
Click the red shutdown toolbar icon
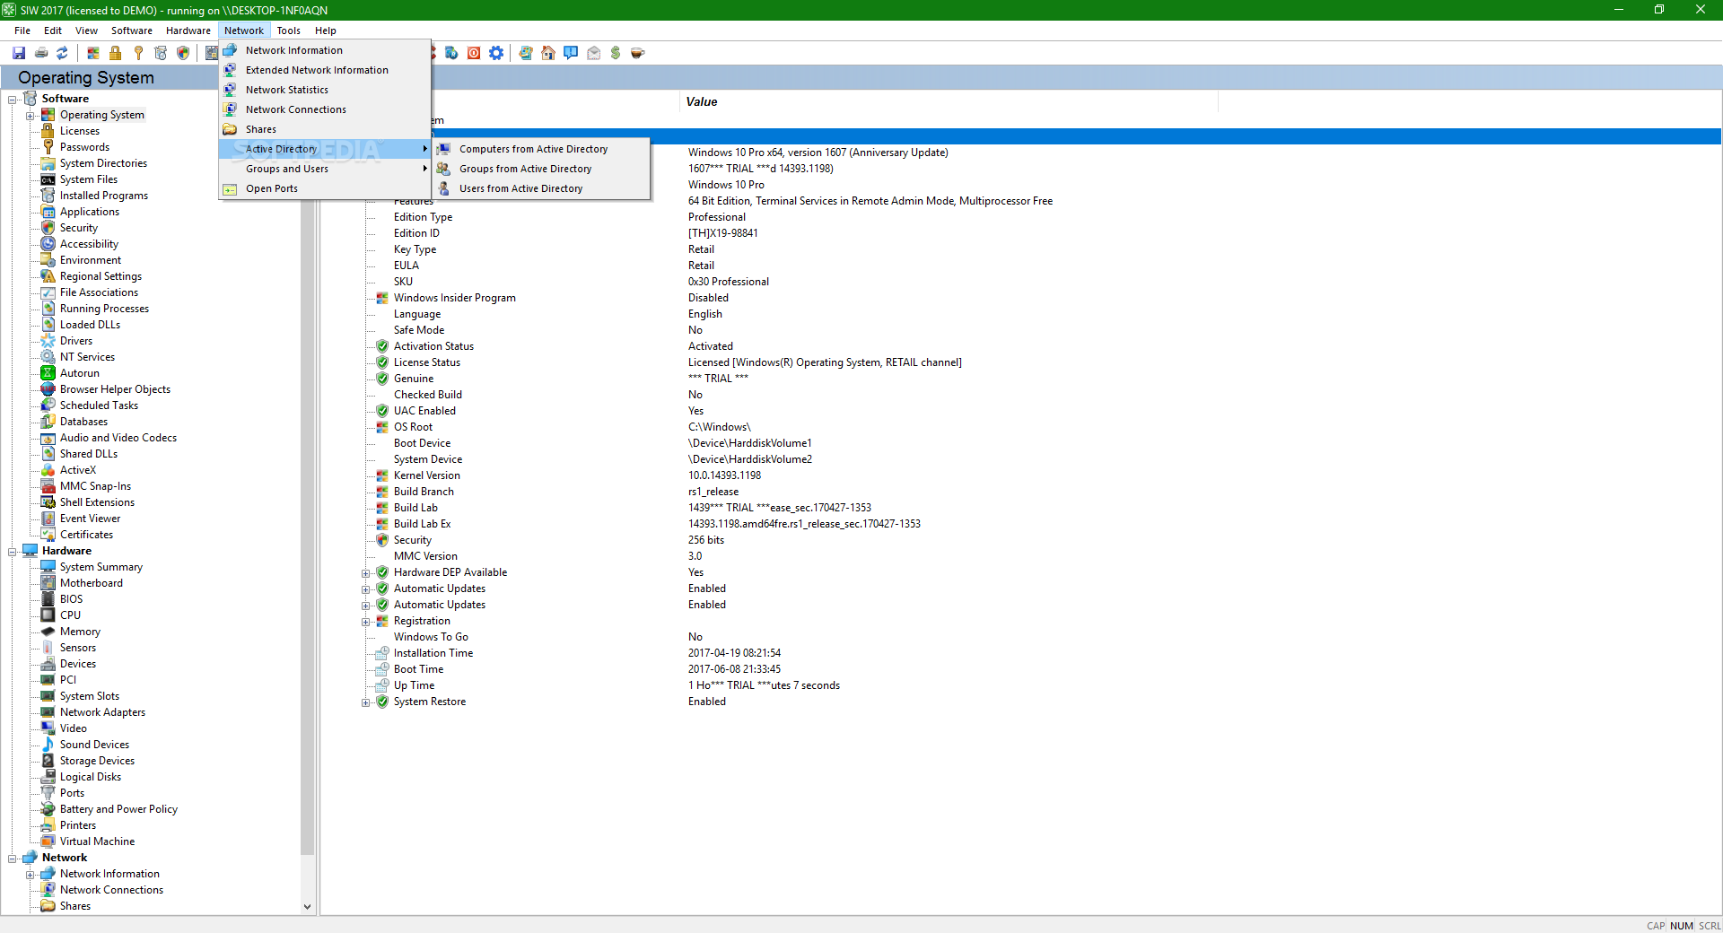point(474,53)
